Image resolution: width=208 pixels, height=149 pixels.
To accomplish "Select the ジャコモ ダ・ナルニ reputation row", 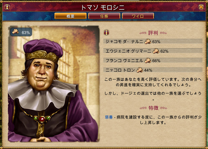I will [153, 41].
